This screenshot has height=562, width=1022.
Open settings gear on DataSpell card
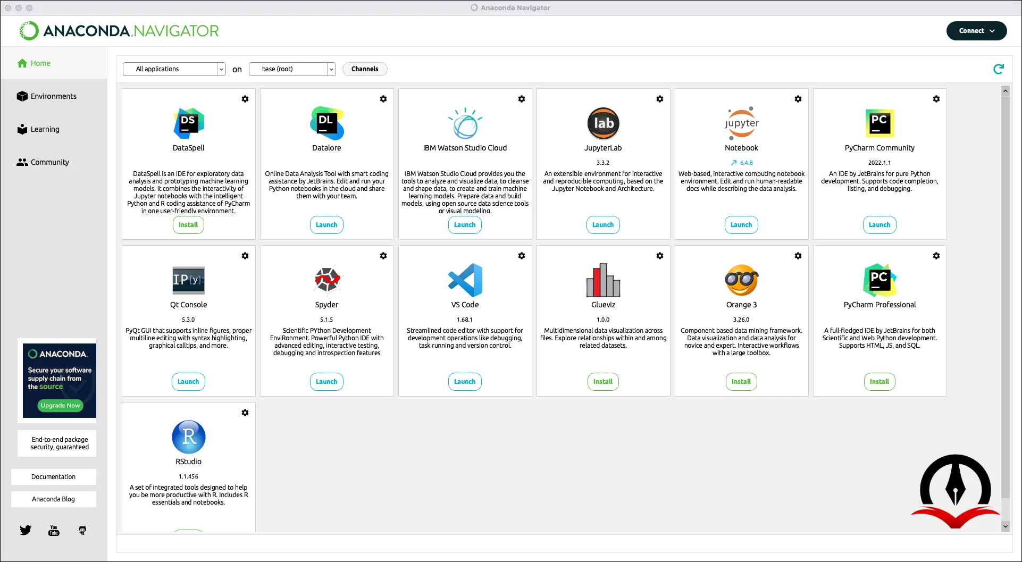(x=245, y=99)
